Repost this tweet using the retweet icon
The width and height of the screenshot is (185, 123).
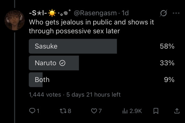pyautogui.click(x=63, y=111)
